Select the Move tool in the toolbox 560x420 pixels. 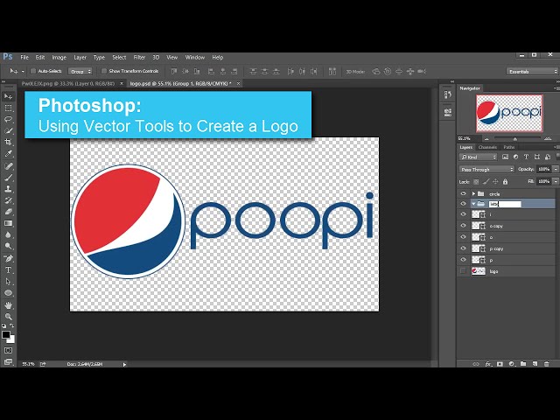point(8,96)
